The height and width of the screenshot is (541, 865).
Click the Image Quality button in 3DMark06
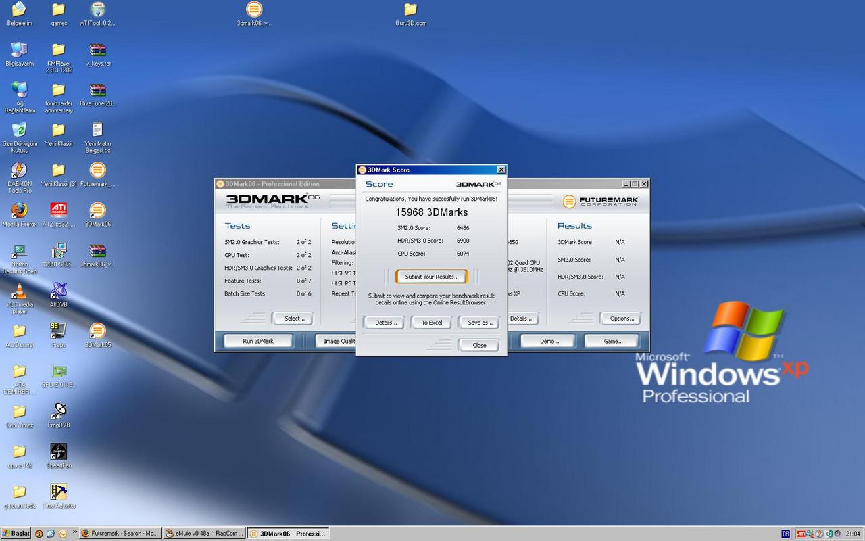(x=337, y=341)
